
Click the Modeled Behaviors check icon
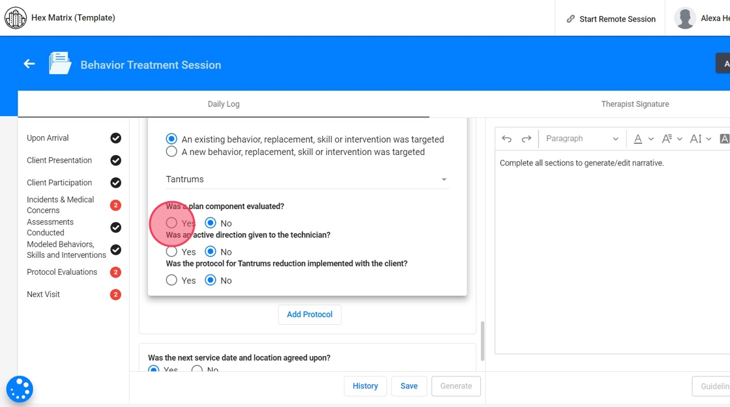(x=116, y=250)
